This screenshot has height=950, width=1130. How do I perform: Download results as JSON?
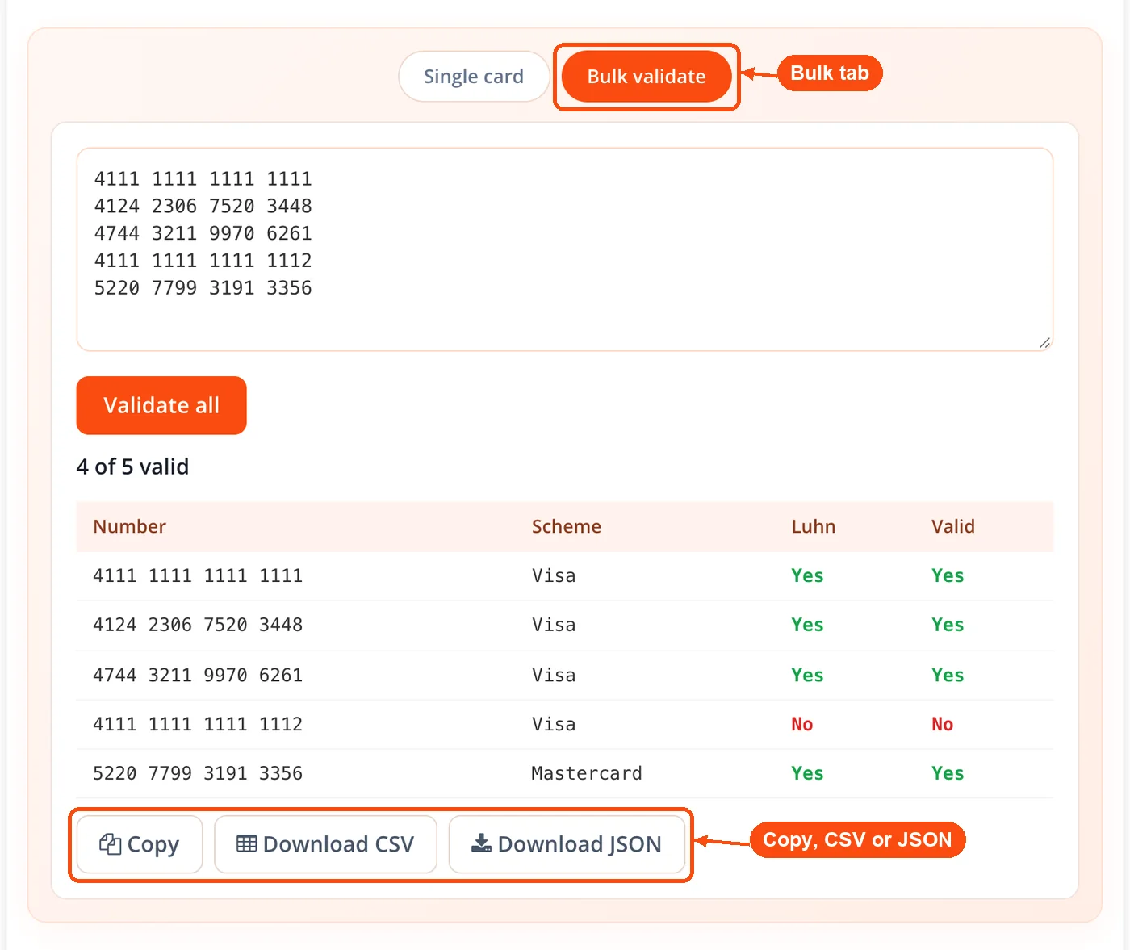[567, 844]
